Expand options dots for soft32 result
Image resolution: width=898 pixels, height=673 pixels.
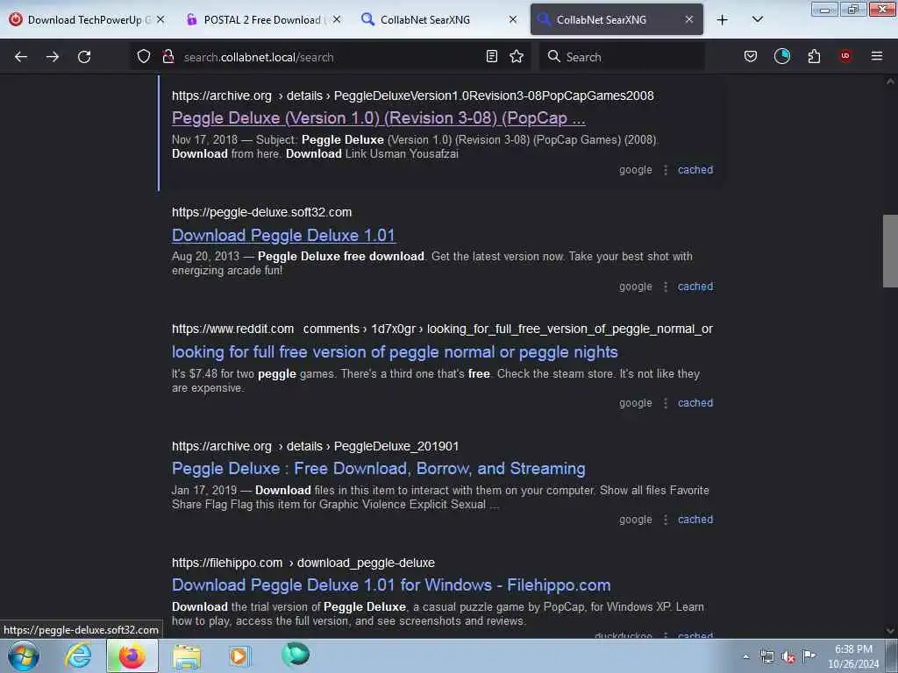665,287
